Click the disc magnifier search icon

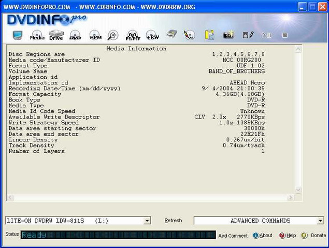pos(113,35)
